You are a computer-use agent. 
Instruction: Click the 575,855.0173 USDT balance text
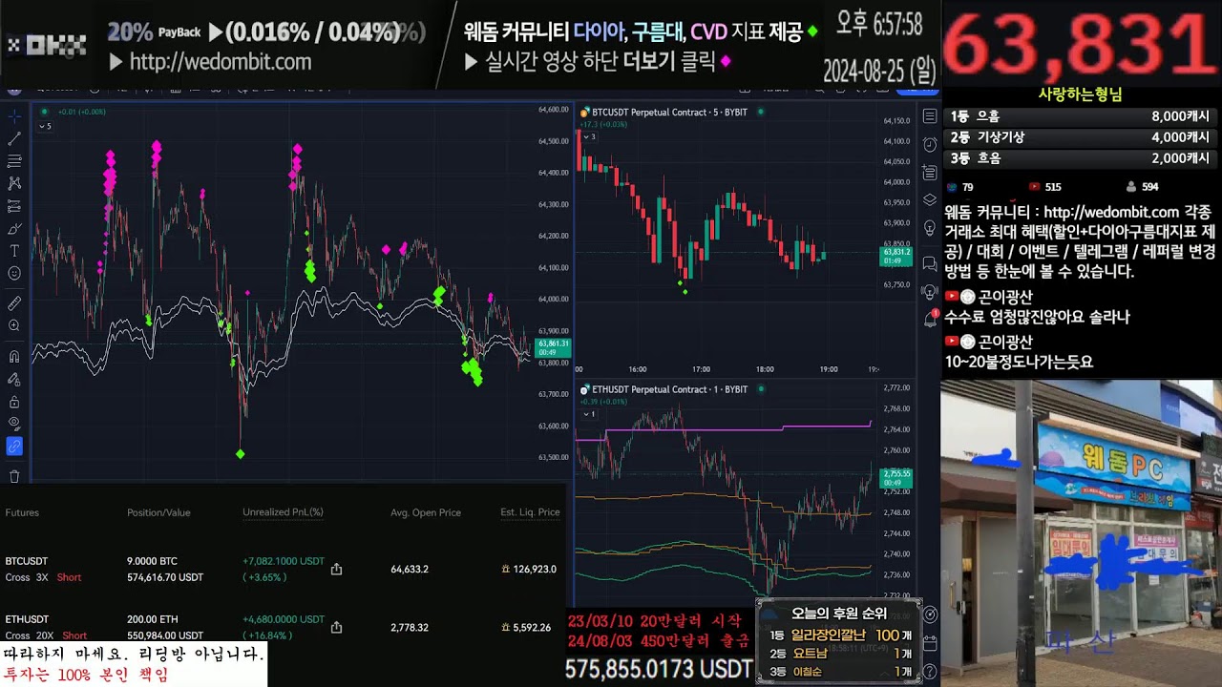pyautogui.click(x=659, y=669)
